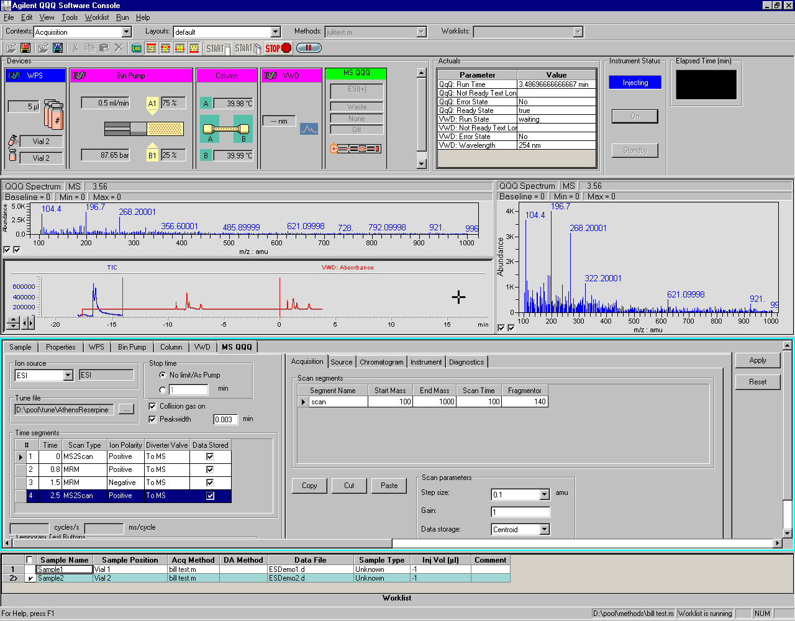Screen dimensions: 795x621
Task: Click the X Delete toolbar icon
Action: point(119,48)
